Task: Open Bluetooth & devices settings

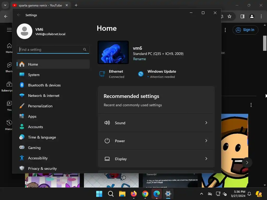Action: 53,85
